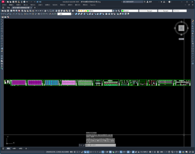Open status bar customization hamburger

coord(193,152)
